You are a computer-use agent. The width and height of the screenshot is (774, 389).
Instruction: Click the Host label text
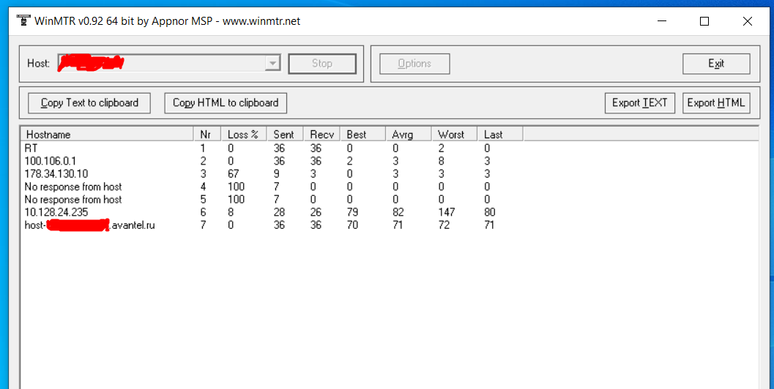pyautogui.click(x=38, y=64)
